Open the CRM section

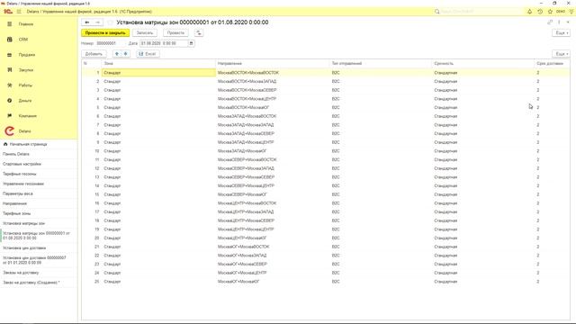[x=23, y=40]
